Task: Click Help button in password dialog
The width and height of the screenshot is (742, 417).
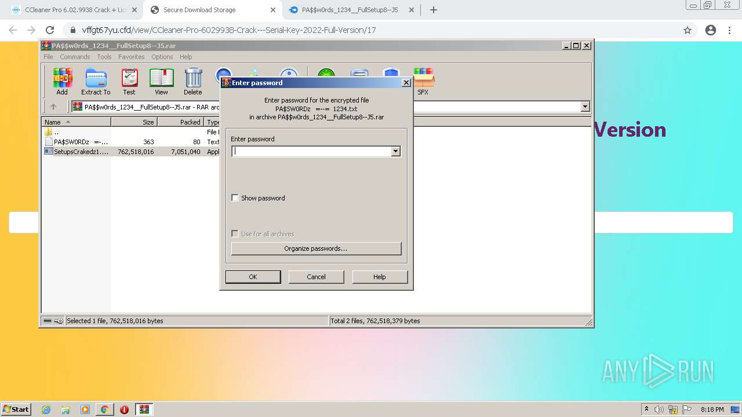Action: [x=379, y=277]
